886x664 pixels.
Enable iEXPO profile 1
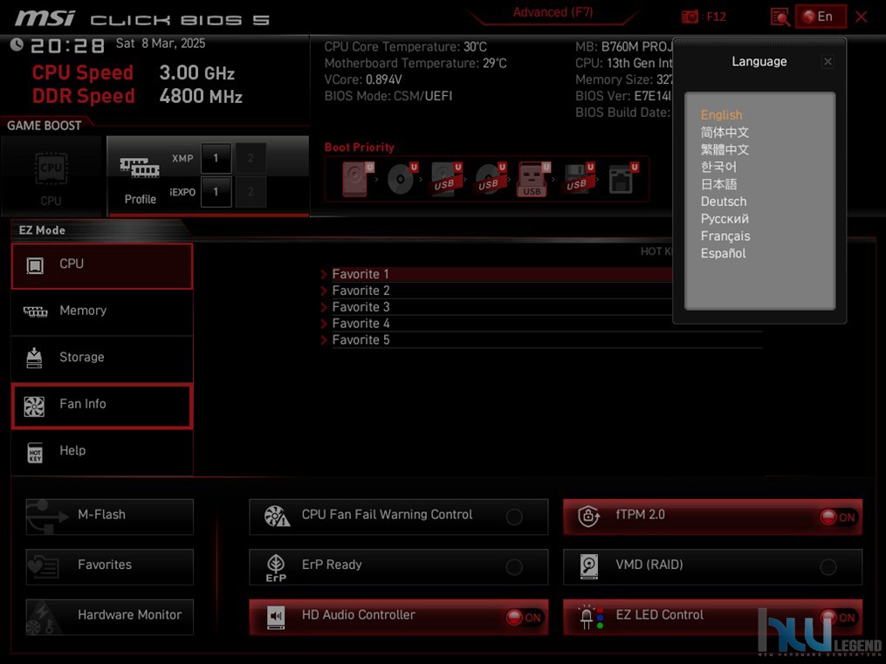(x=216, y=192)
